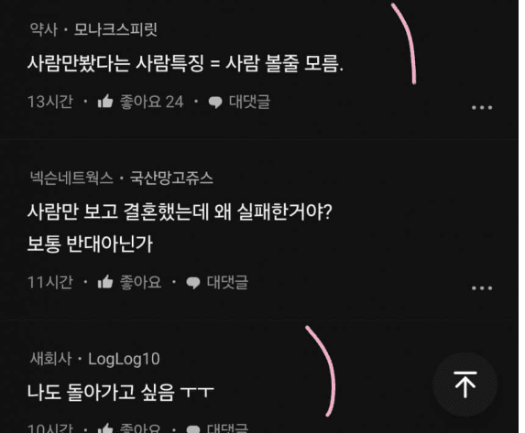The image size is (525, 433).
Task: Open profile of LogLog10
Action: 124,359
